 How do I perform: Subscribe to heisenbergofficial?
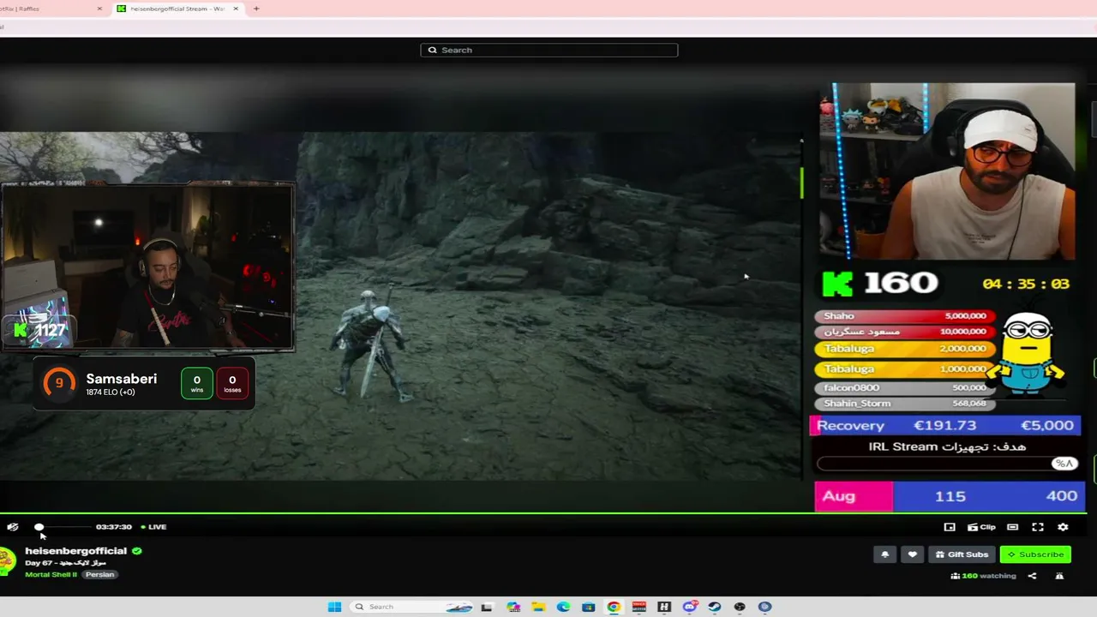pos(1035,554)
